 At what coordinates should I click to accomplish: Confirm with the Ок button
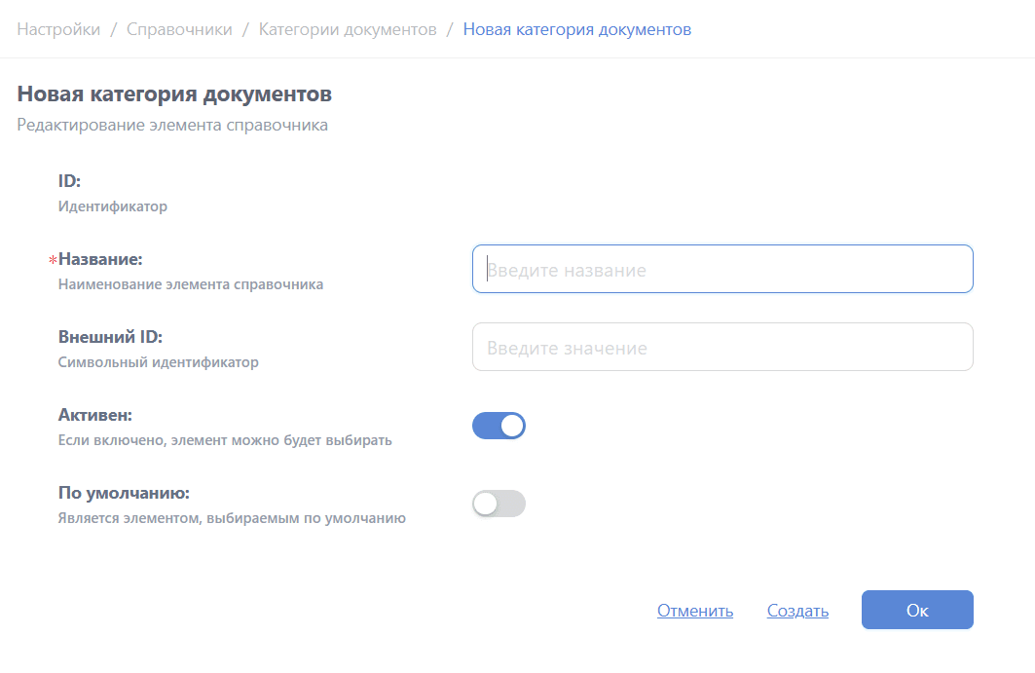click(916, 611)
